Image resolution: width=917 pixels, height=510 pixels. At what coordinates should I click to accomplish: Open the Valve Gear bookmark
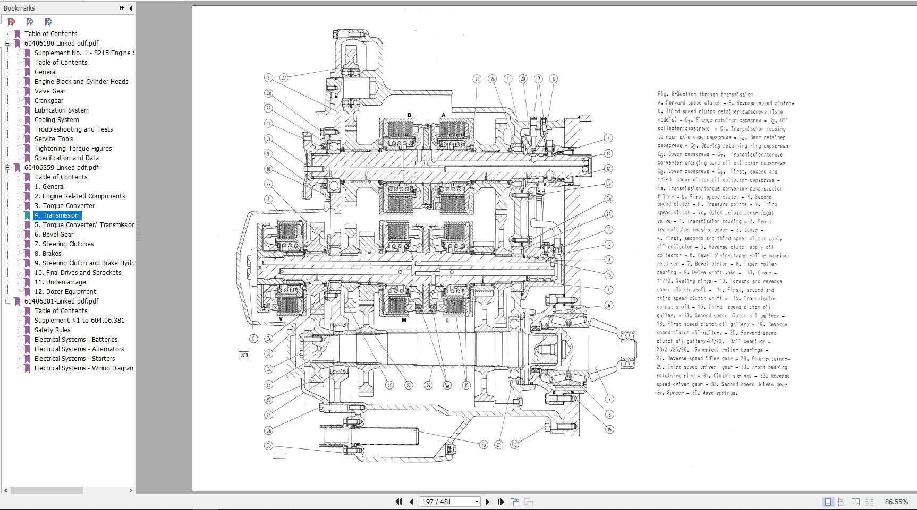(50, 91)
